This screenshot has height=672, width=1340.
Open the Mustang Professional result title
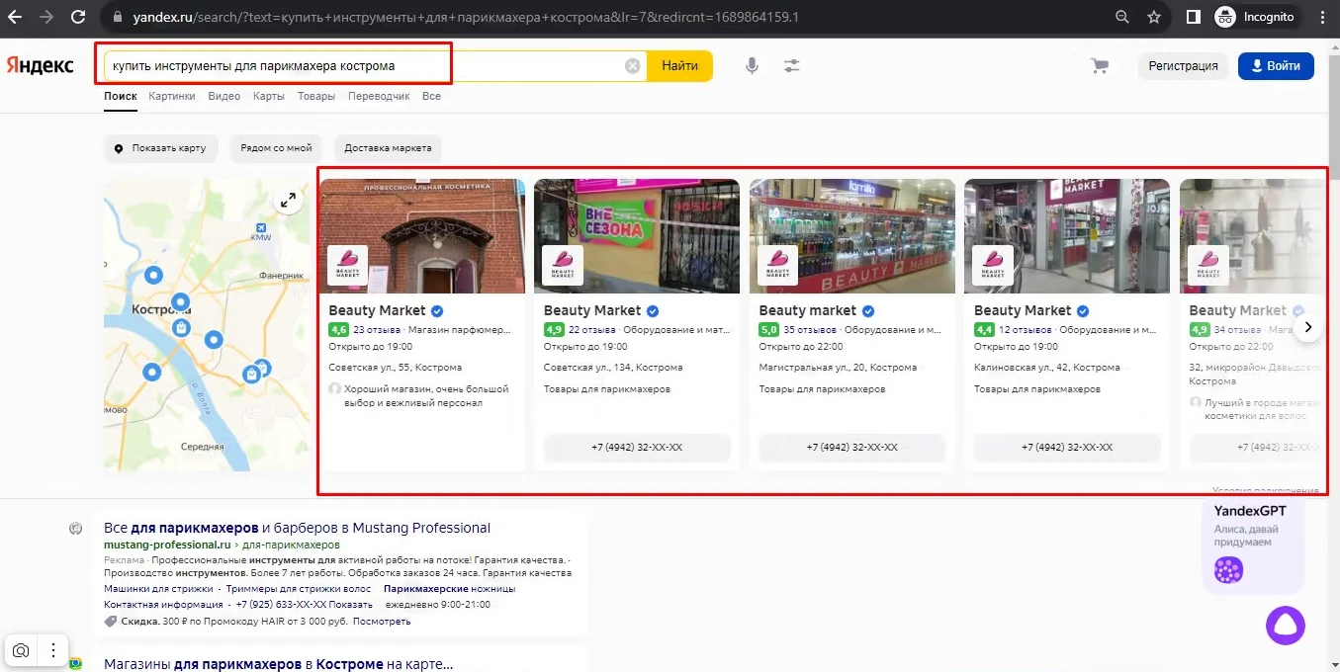[297, 528]
